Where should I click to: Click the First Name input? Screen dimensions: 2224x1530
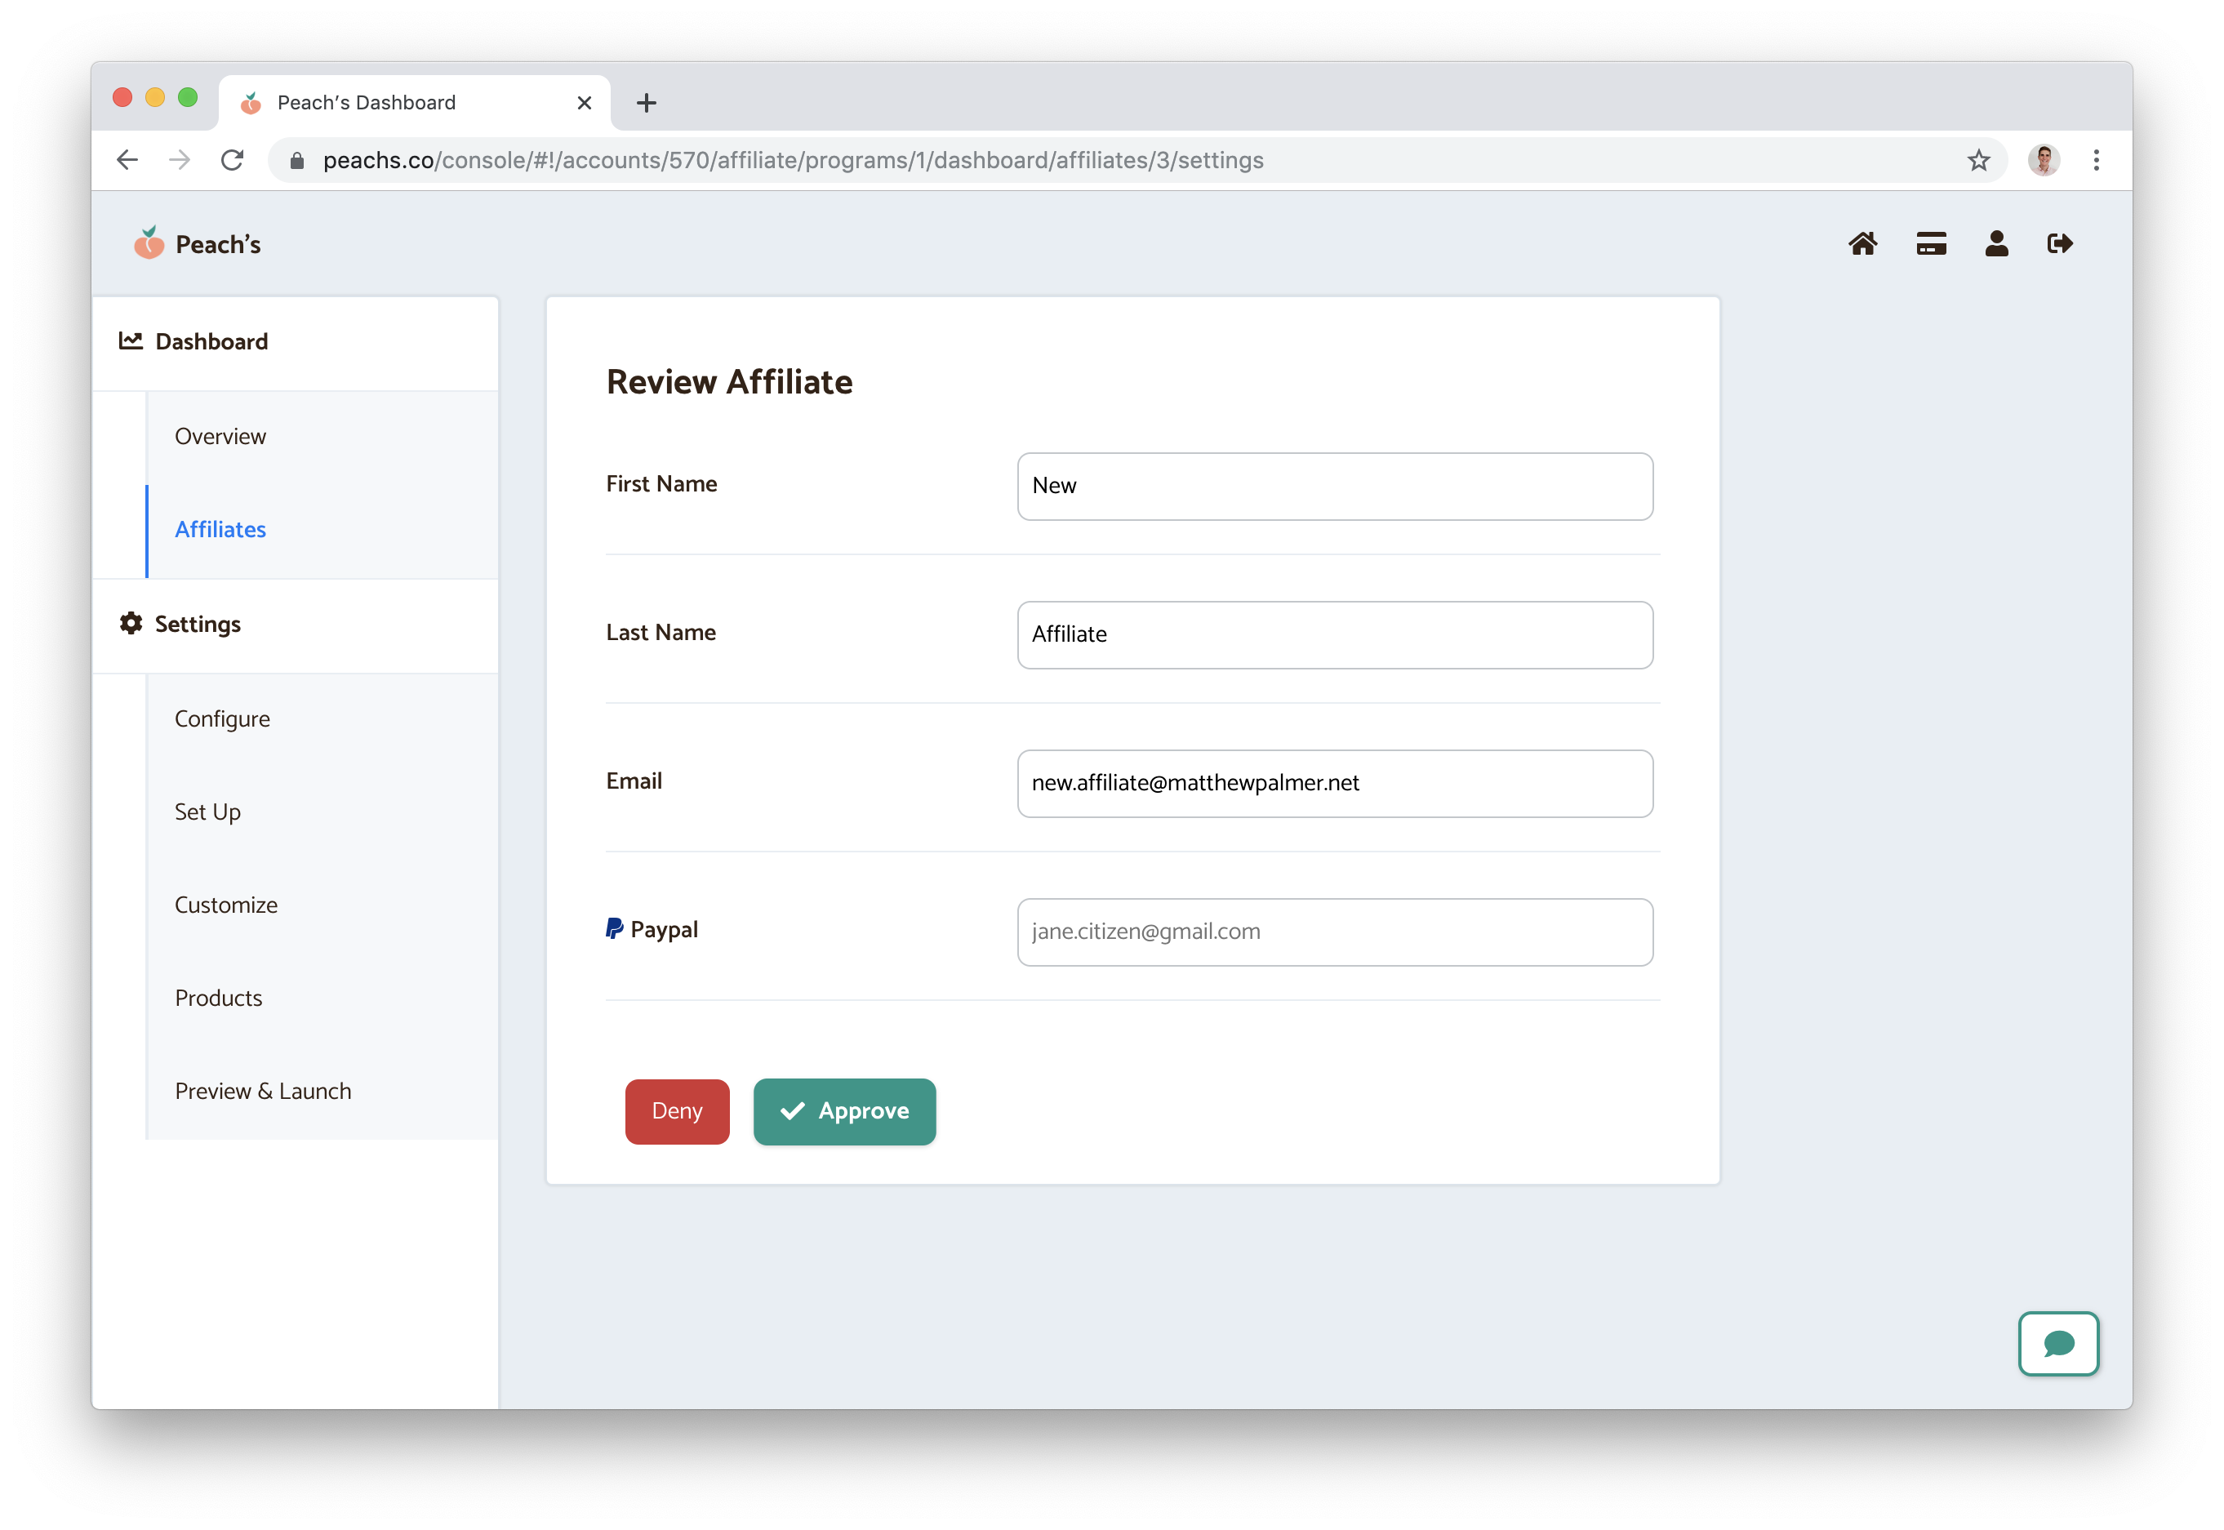[x=1334, y=486]
